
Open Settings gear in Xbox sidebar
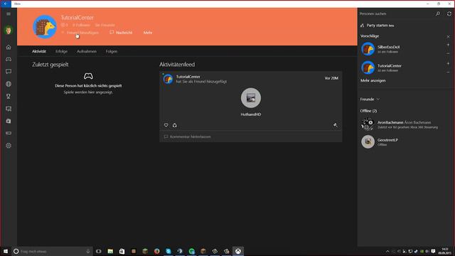click(x=9, y=145)
